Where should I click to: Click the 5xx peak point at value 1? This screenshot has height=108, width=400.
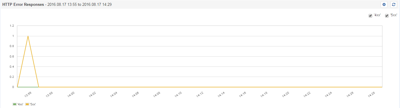tap(28, 36)
